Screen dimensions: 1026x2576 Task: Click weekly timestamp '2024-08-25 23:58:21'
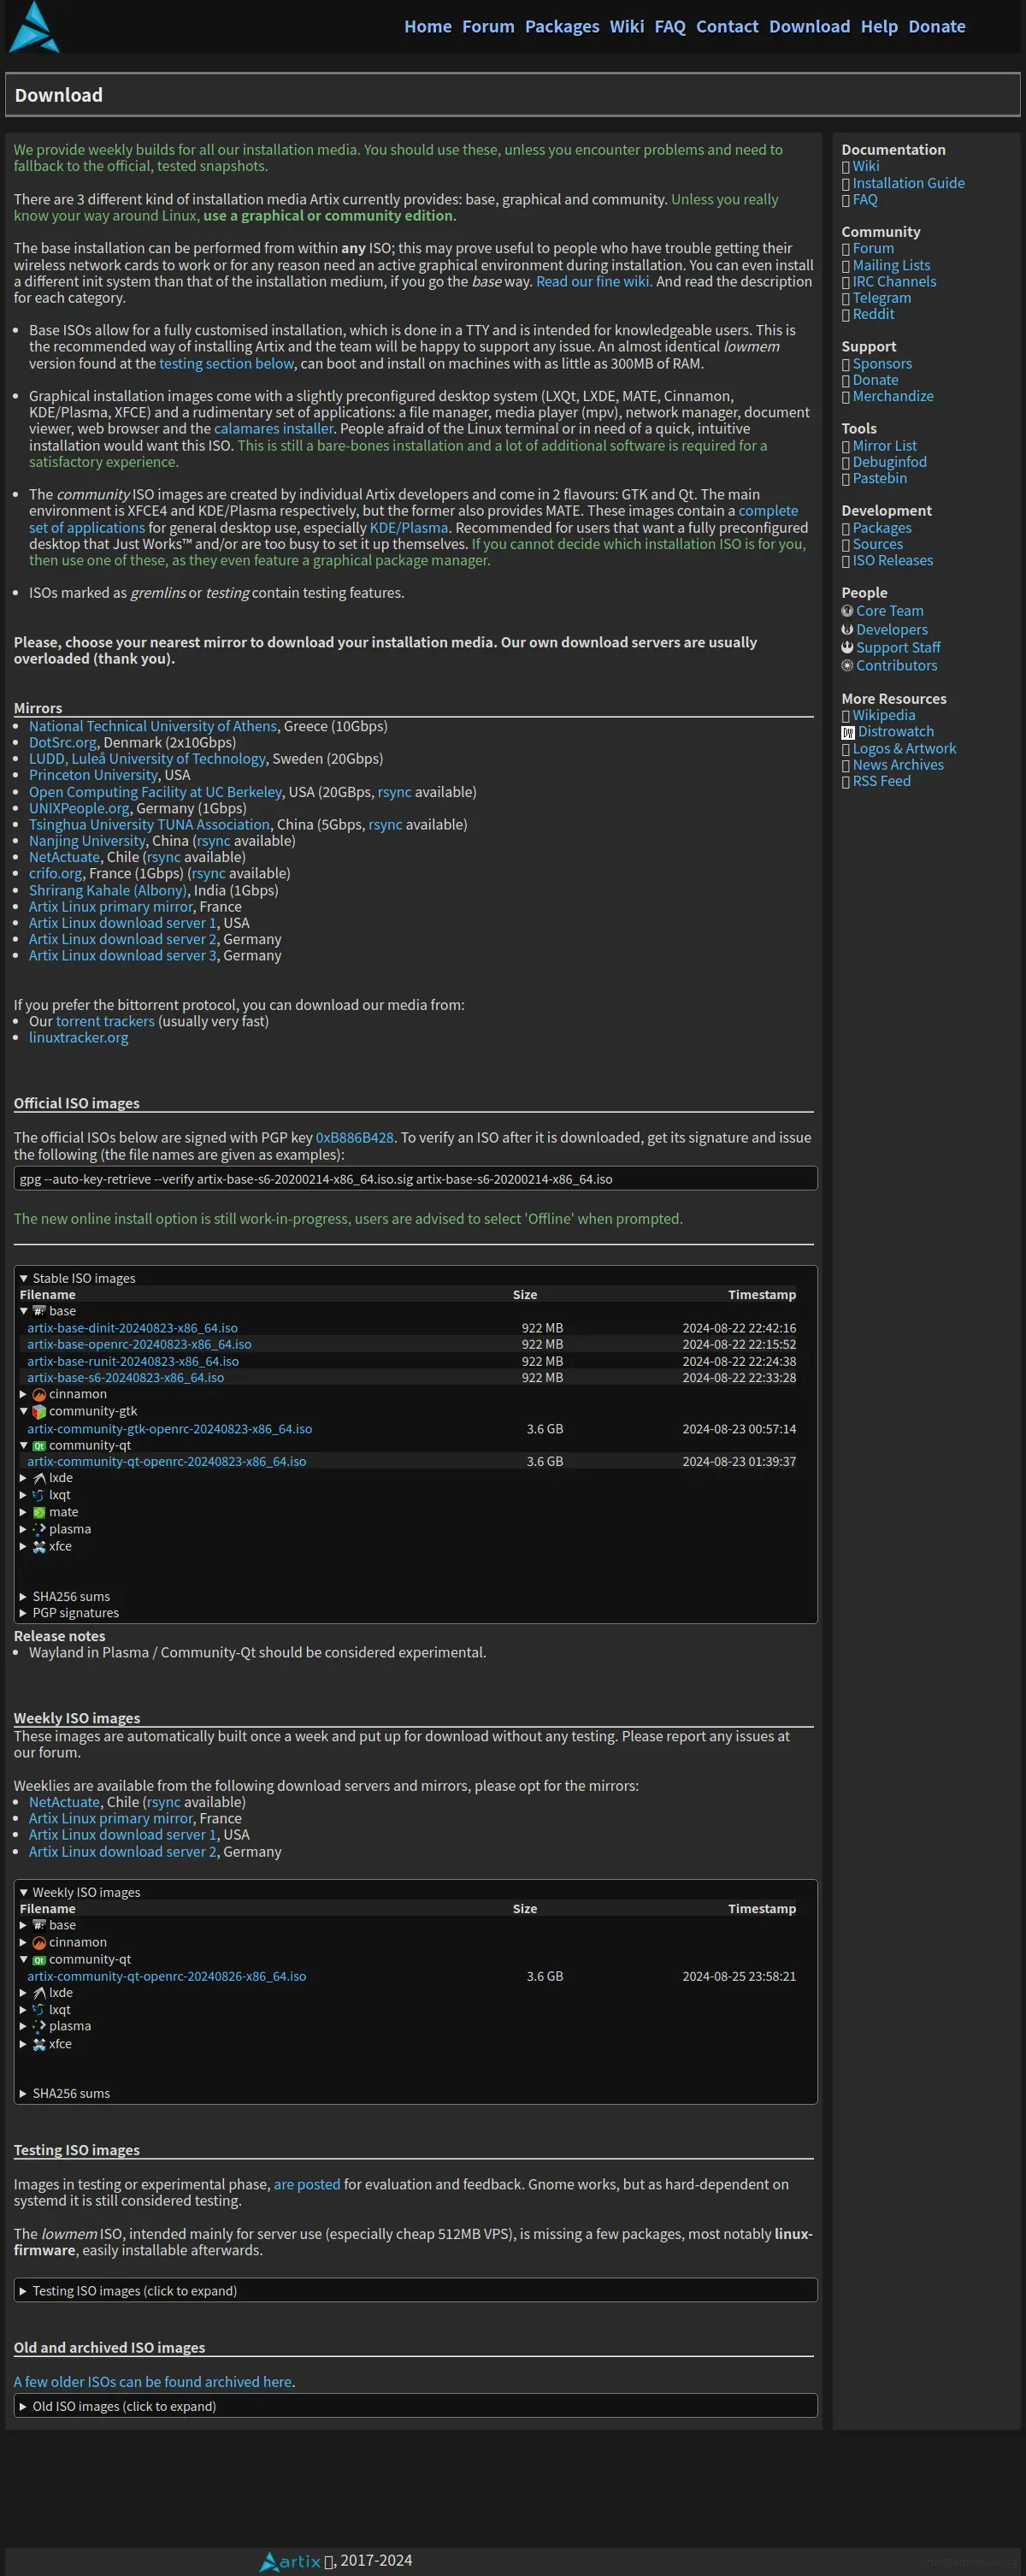[x=739, y=1976]
